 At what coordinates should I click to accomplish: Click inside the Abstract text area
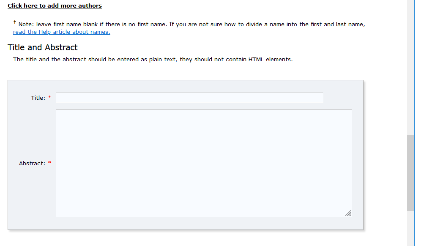pos(204,163)
